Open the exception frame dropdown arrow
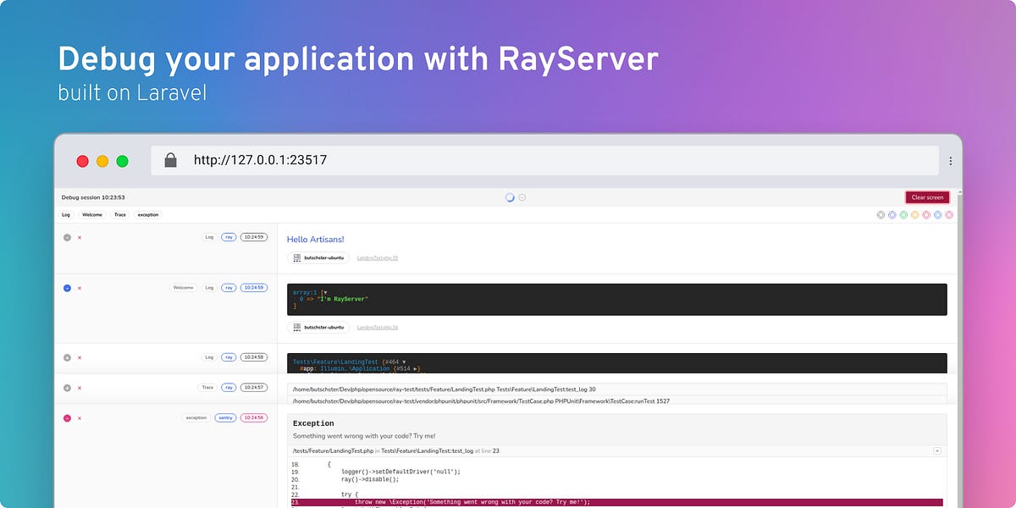1016x508 pixels. 937,451
